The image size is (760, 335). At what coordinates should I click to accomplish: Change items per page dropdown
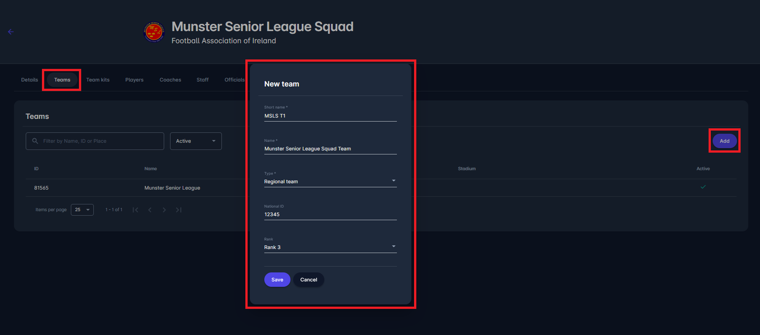point(82,210)
